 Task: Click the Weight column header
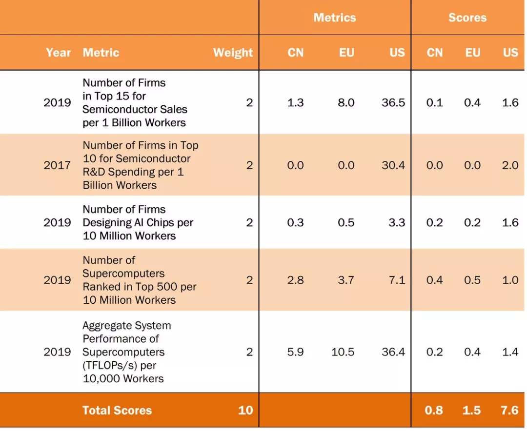pos(233,53)
